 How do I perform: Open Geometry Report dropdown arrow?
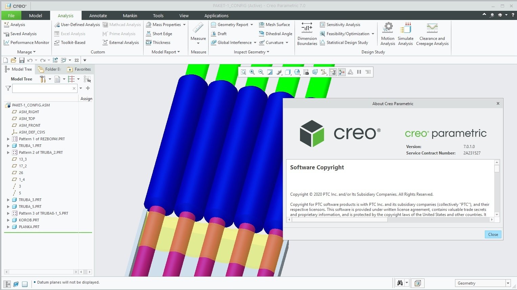click(252, 25)
